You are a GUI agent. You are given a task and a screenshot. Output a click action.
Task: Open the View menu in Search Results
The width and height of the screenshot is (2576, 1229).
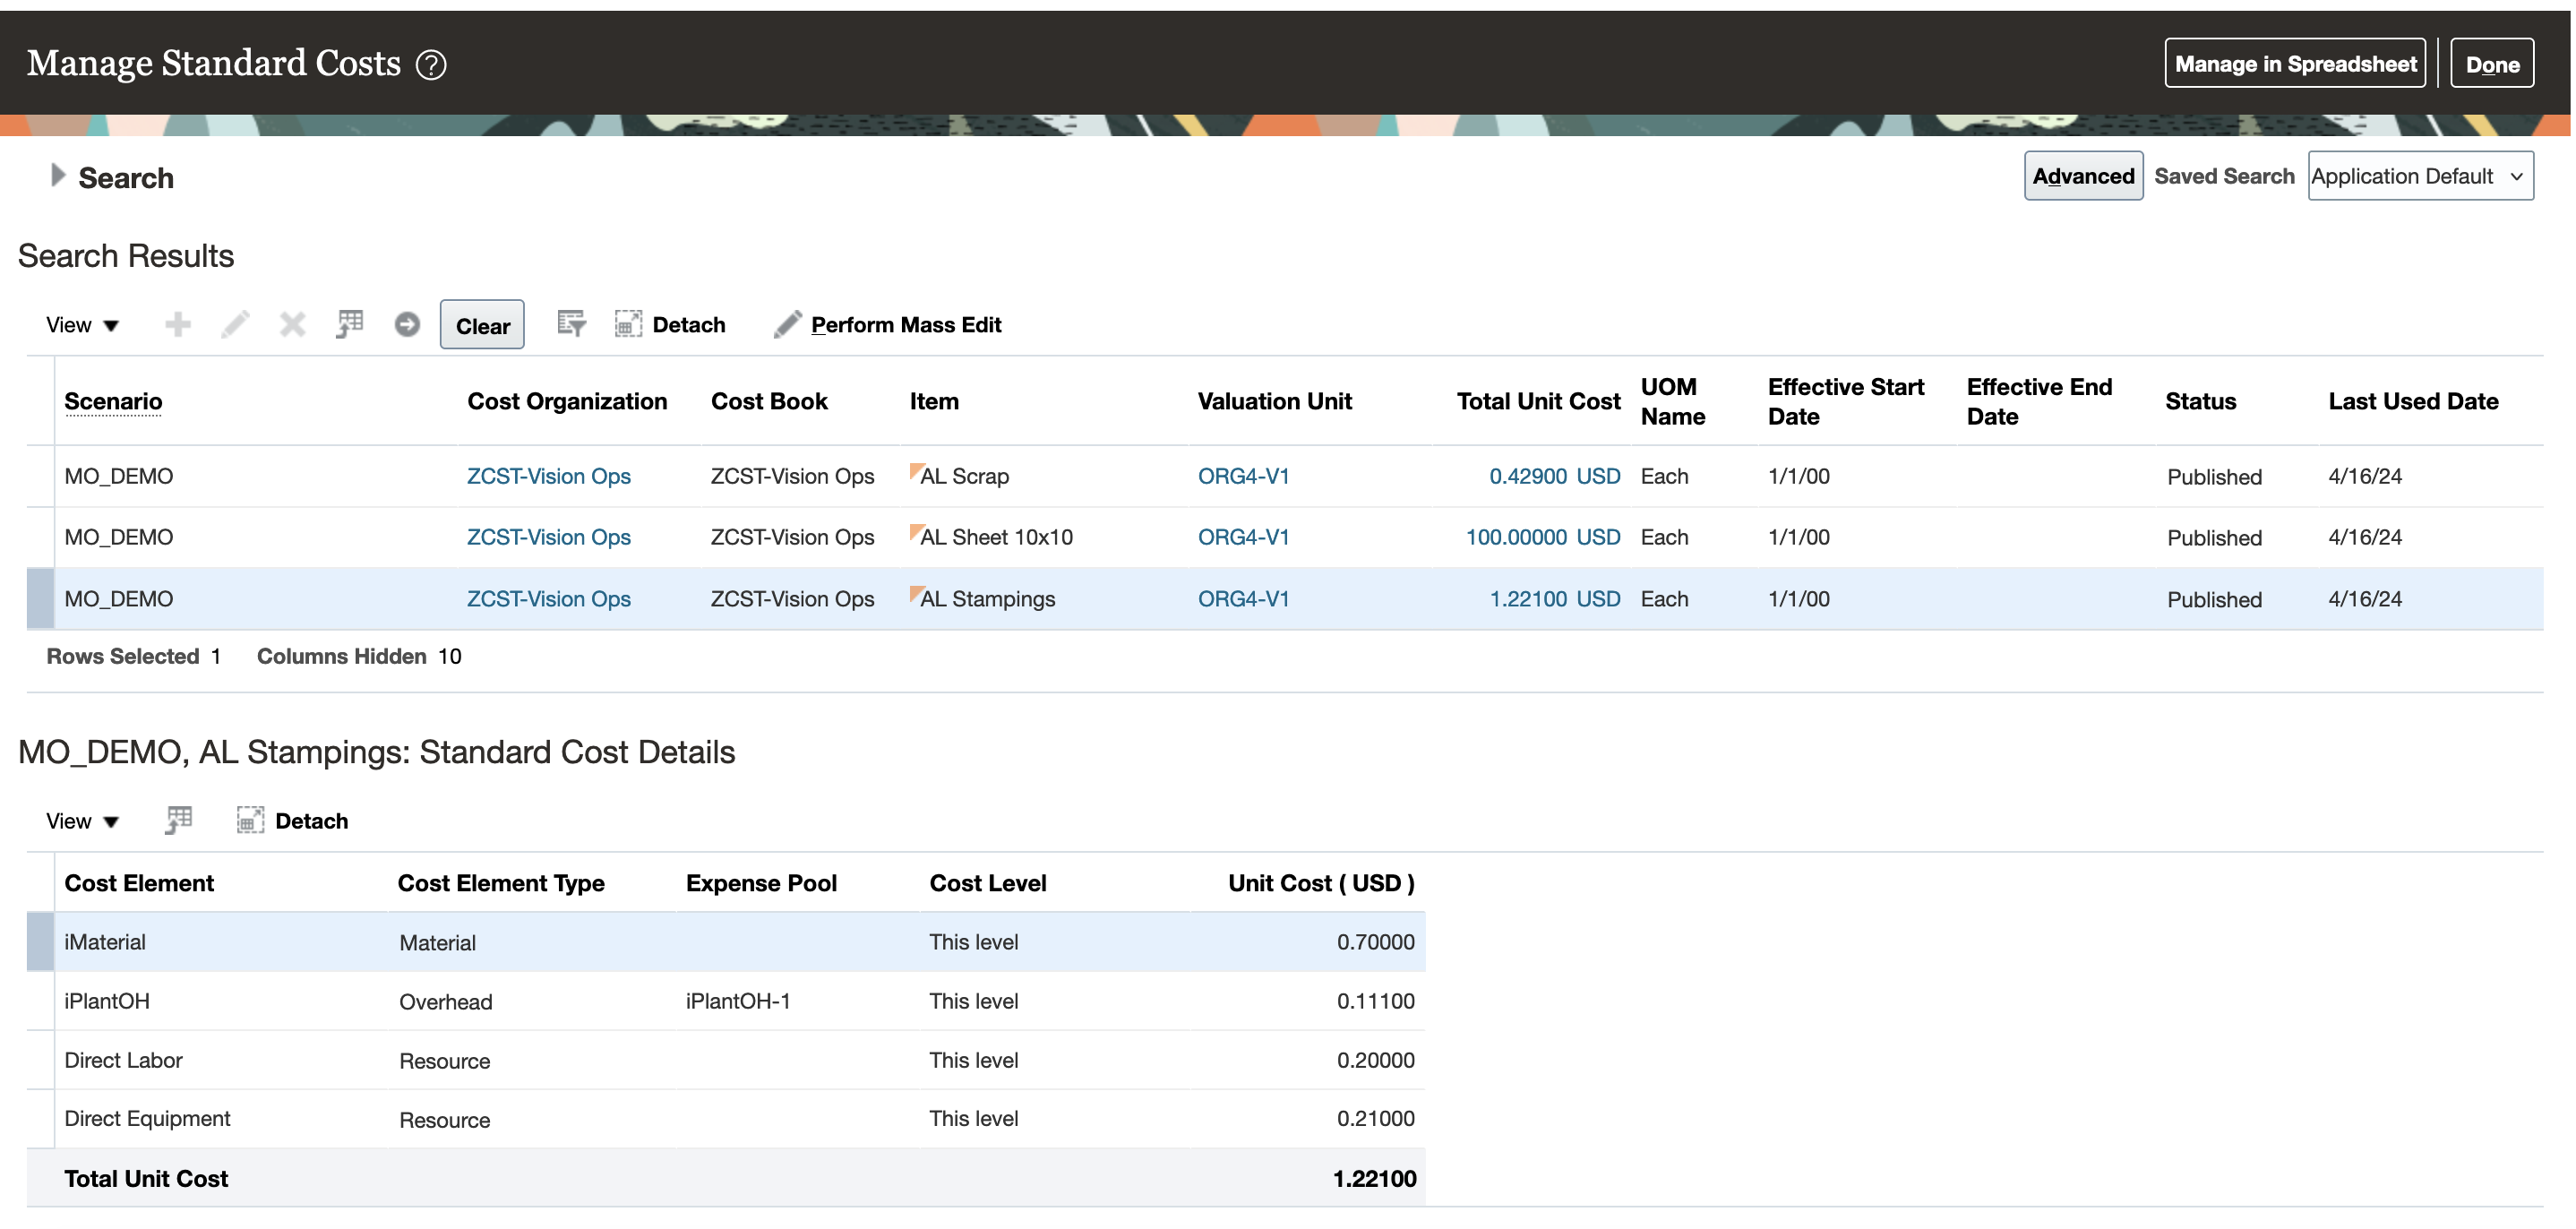[x=82, y=325]
